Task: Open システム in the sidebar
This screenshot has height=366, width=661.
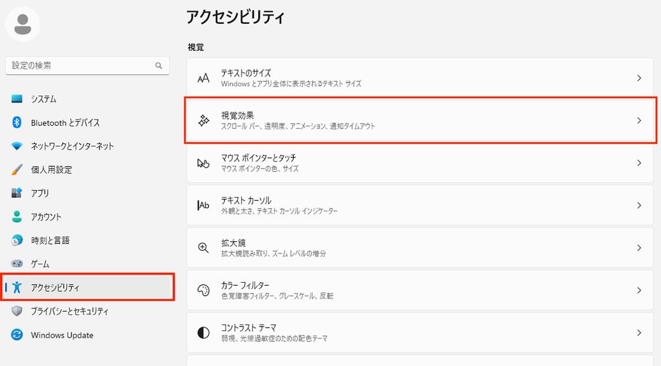Action: (44, 99)
